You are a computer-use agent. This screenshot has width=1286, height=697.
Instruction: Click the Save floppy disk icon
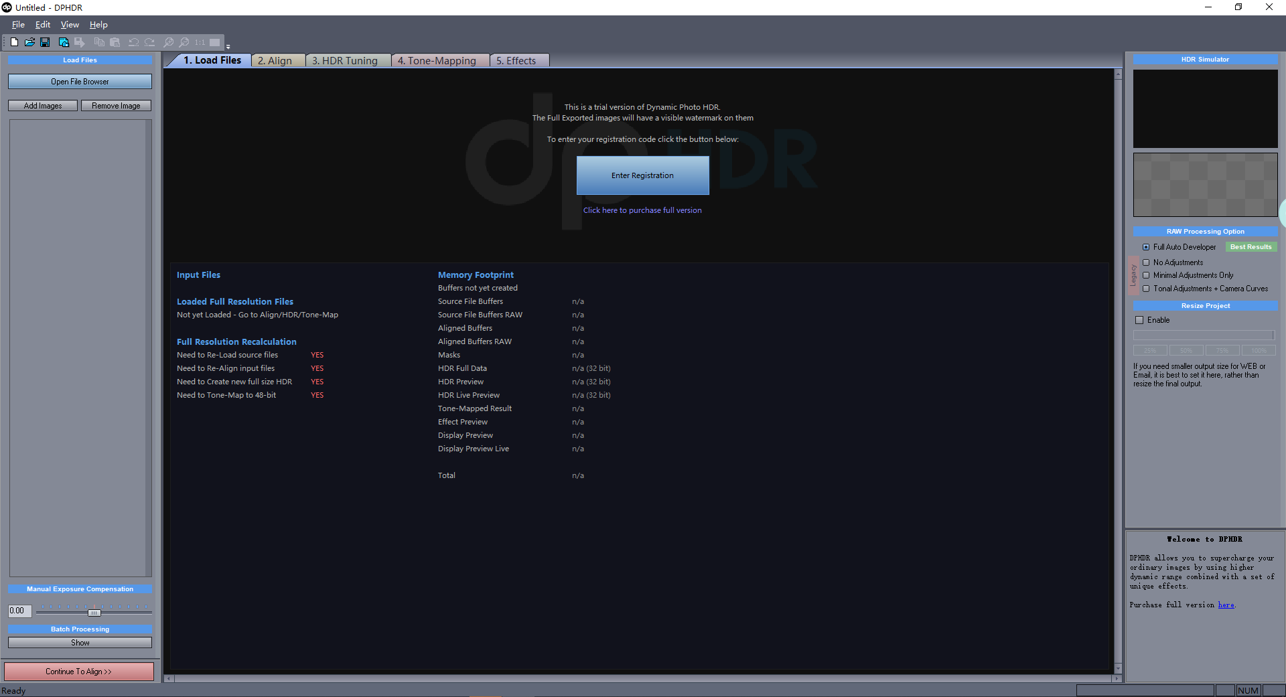click(45, 42)
